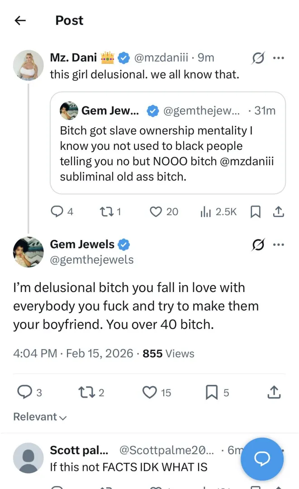Bookmark the main post showing 5 bookmarks
This screenshot has height=489, width=299.
coord(211,392)
